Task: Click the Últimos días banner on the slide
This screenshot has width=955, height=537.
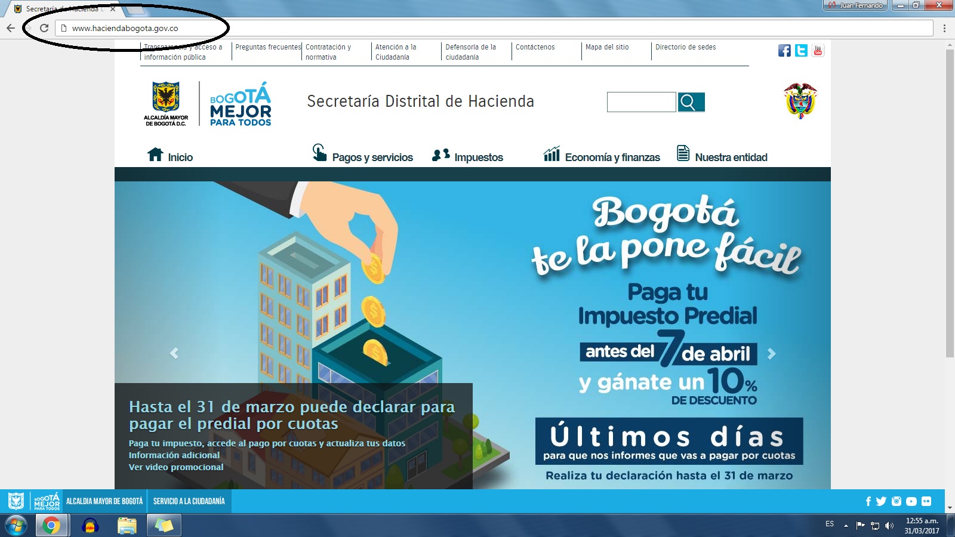Action: [x=669, y=441]
